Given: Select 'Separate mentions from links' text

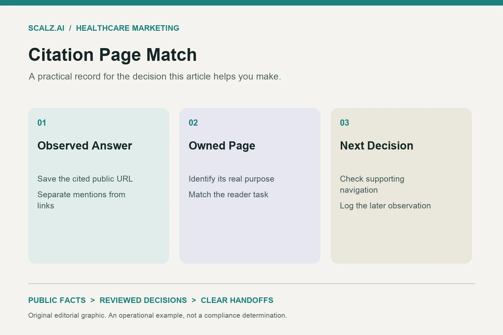Looking at the screenshot, I should [x=81, y=200].
